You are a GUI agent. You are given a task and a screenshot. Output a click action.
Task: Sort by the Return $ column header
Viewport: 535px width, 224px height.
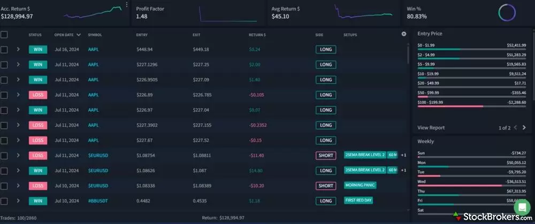[x=257, y=35]
